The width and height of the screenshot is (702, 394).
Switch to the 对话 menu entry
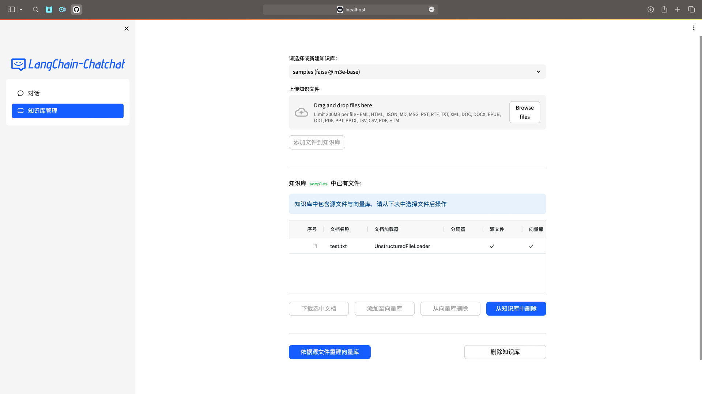34,93
